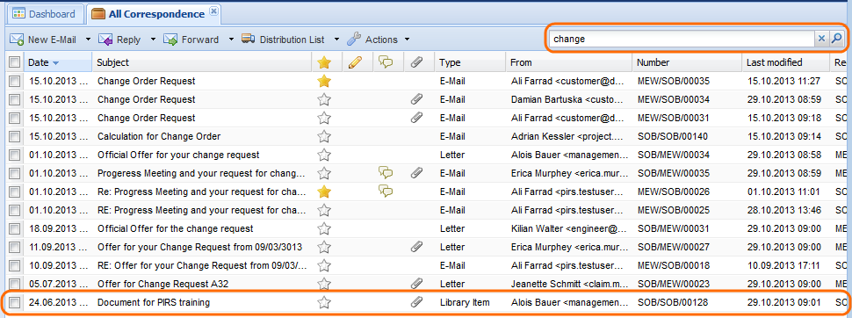Sort by the Number column header

(687, 62)
